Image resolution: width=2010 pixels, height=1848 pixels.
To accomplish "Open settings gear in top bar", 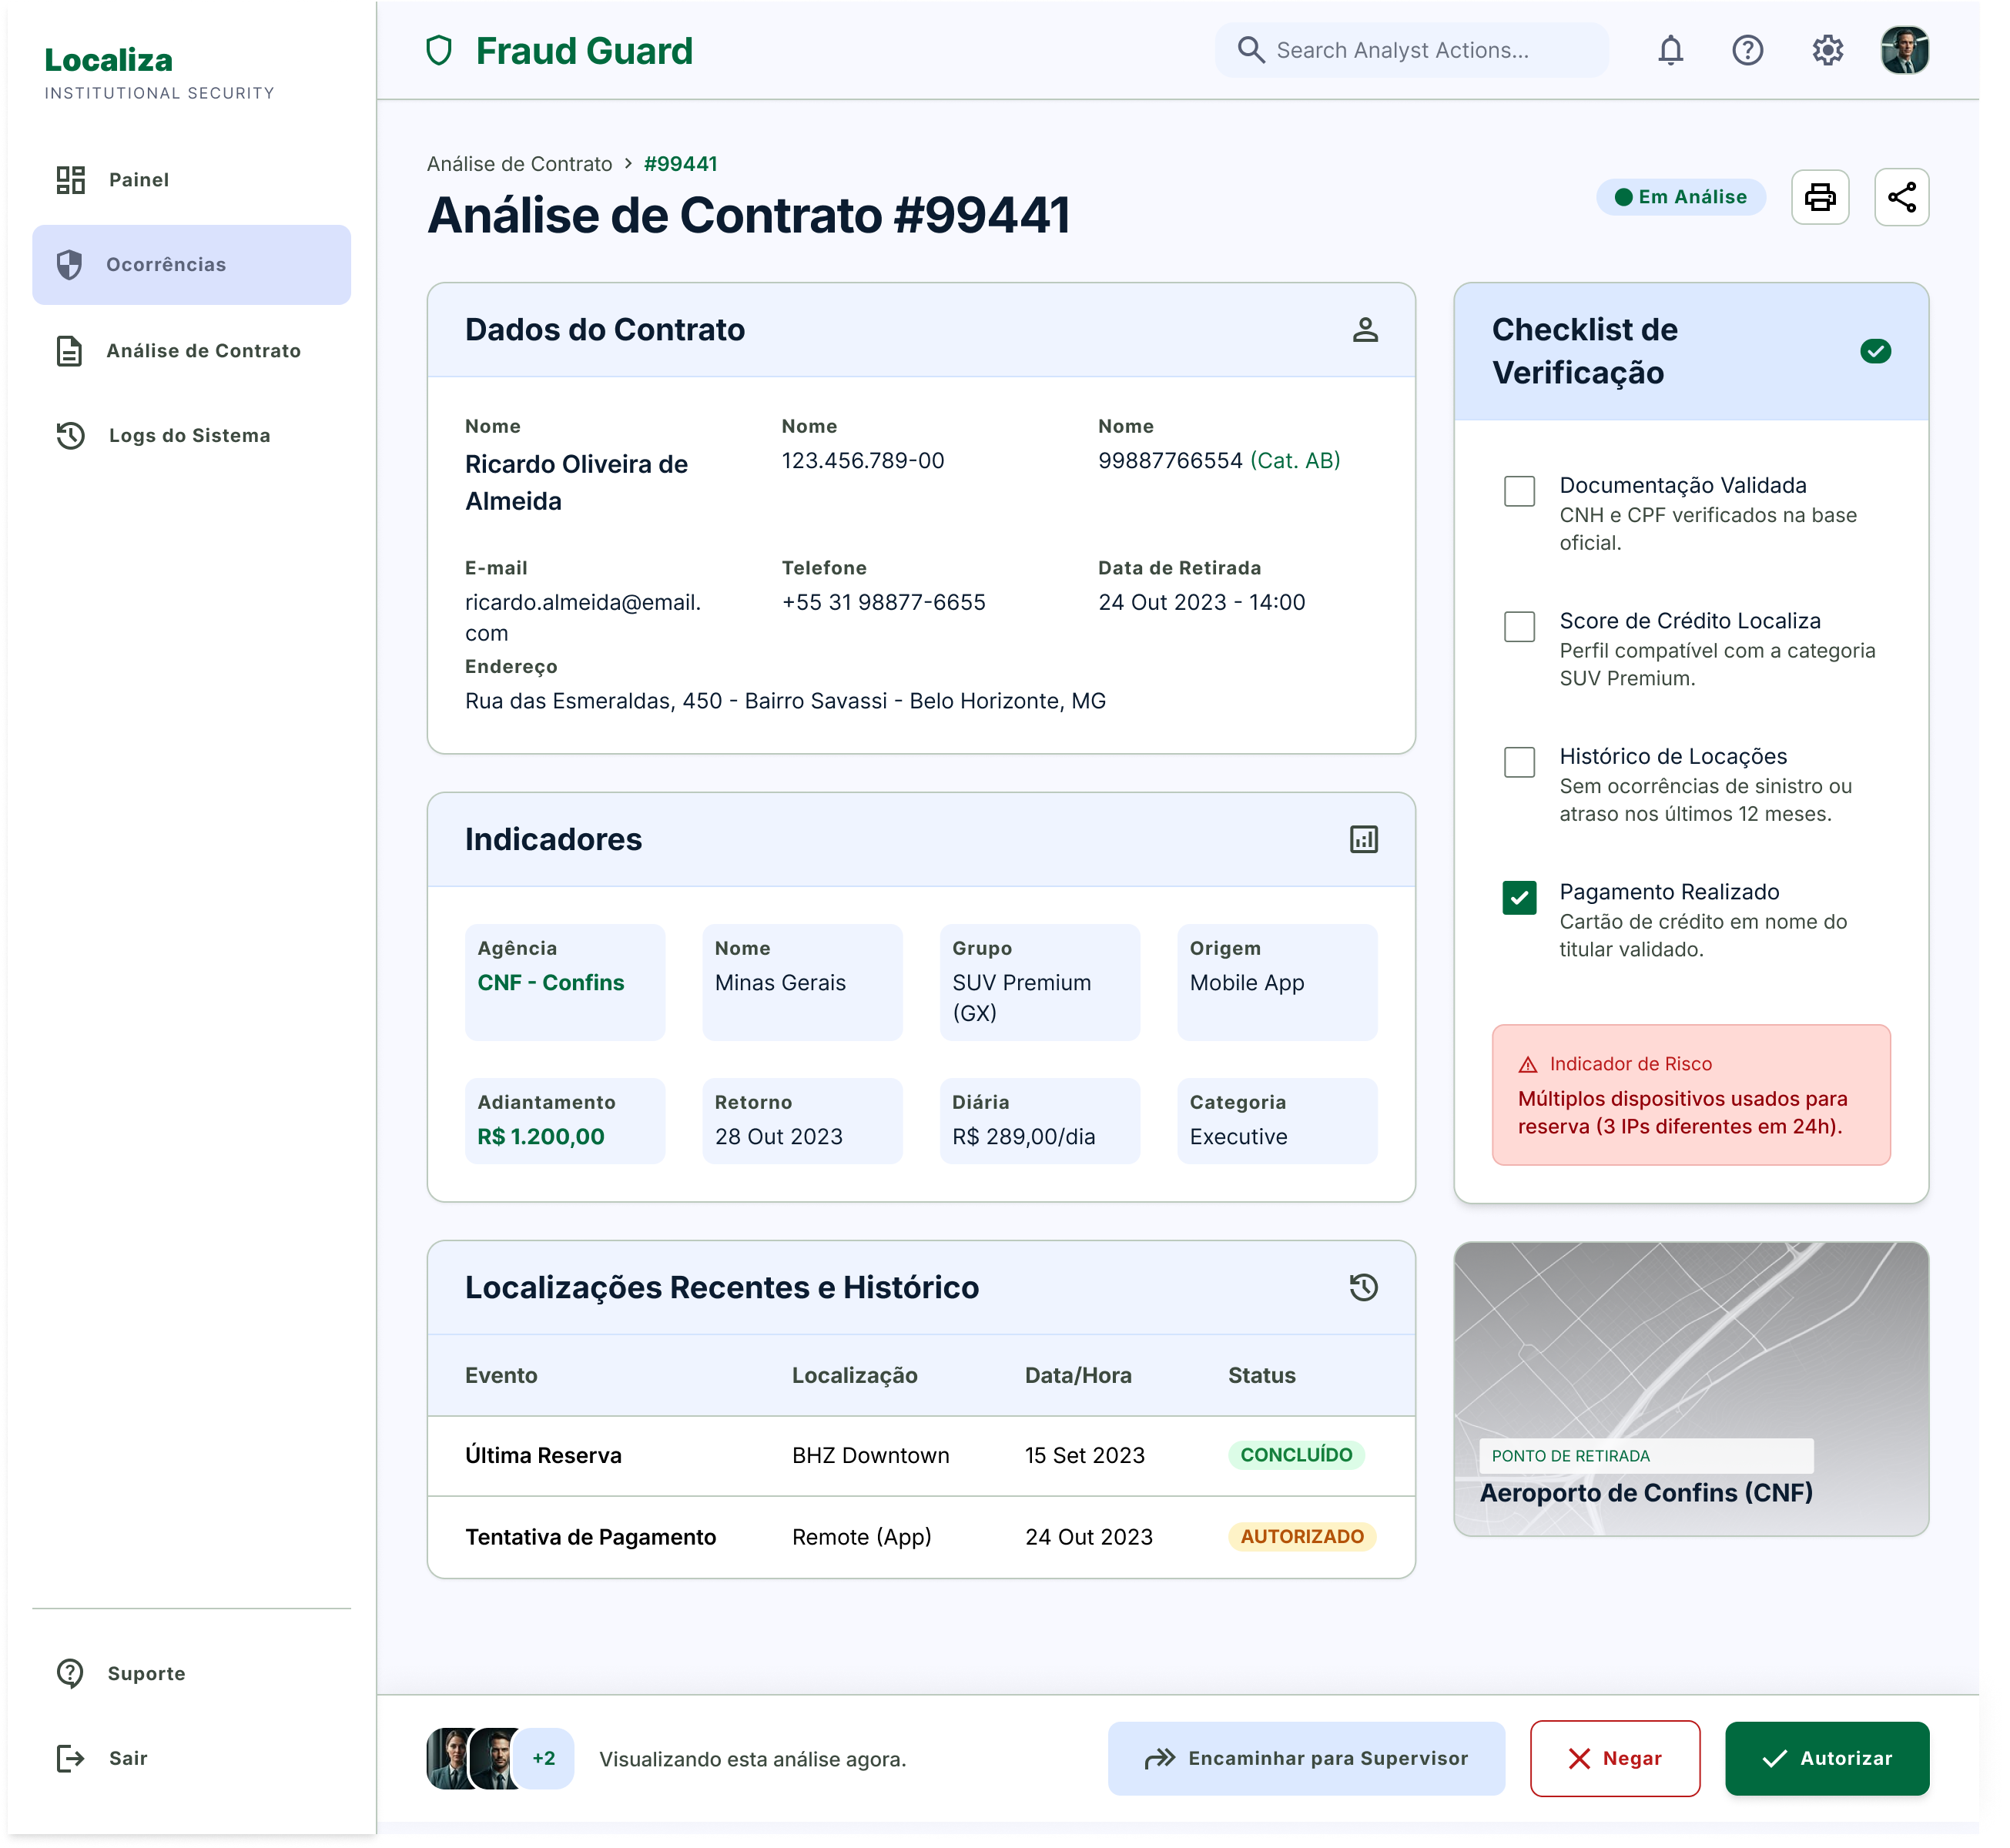I will tap(1828, 50).
